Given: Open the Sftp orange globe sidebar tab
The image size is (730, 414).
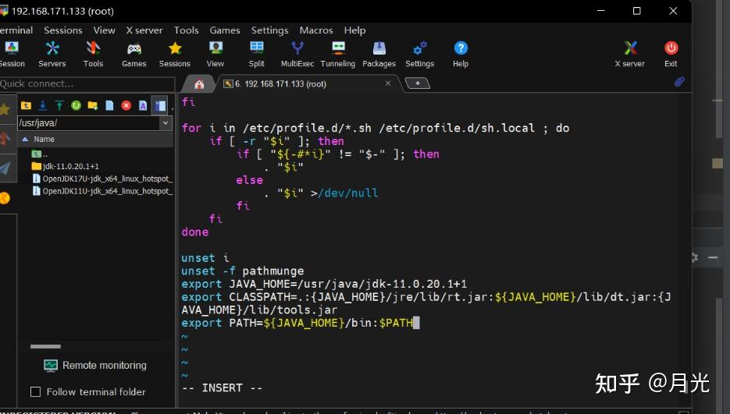Looking at the screenshot, I should coord(5,199).
